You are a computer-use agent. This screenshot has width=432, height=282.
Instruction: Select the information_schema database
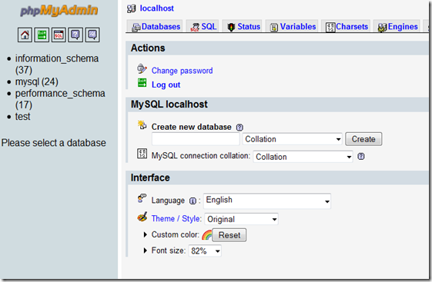click(57, 64)
